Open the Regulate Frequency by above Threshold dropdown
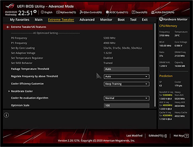 pyautogui.click(x=126, y=77)
